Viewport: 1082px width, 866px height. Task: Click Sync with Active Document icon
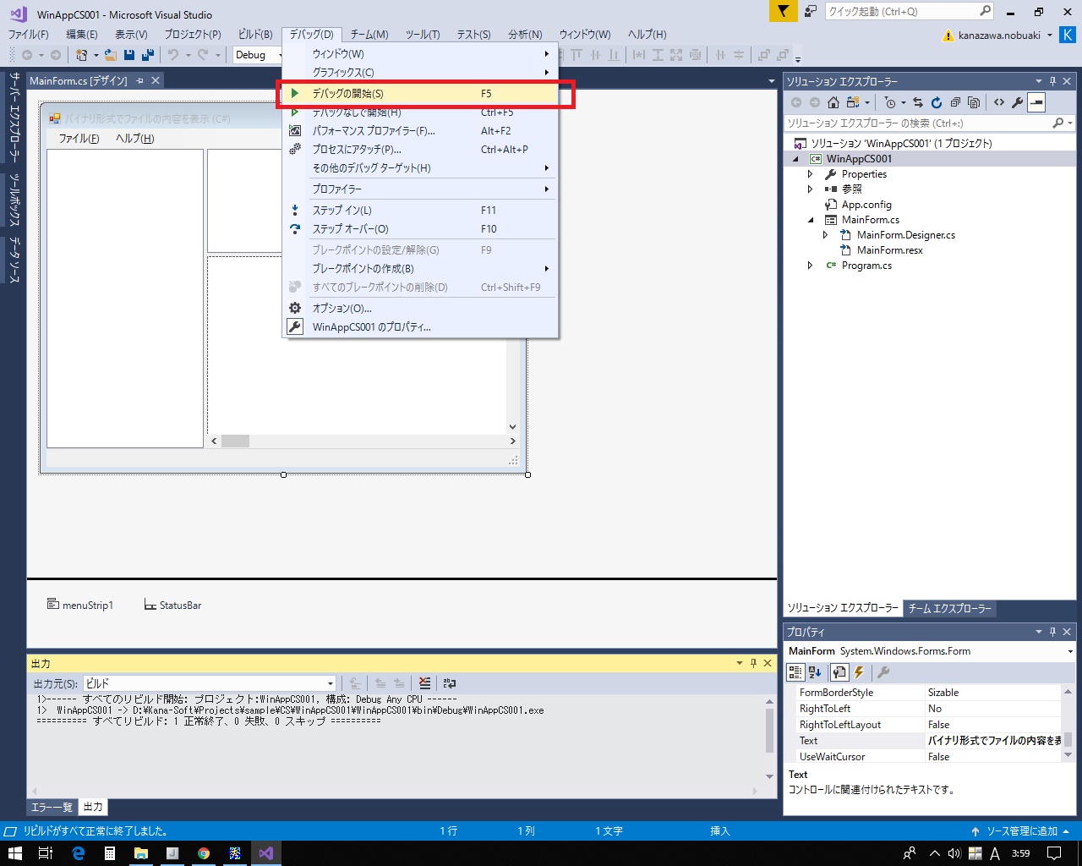(x=917, y=102)
